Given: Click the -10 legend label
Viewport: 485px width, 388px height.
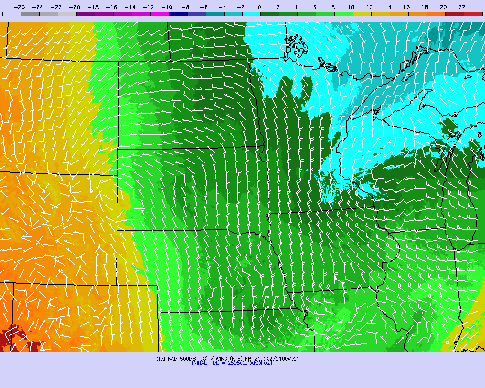Looking at the screenshot, I should point(167,7).
